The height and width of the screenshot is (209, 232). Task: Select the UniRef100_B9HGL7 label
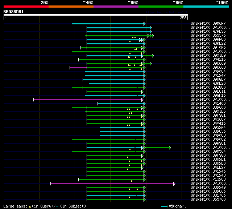[x=208, y=80]
